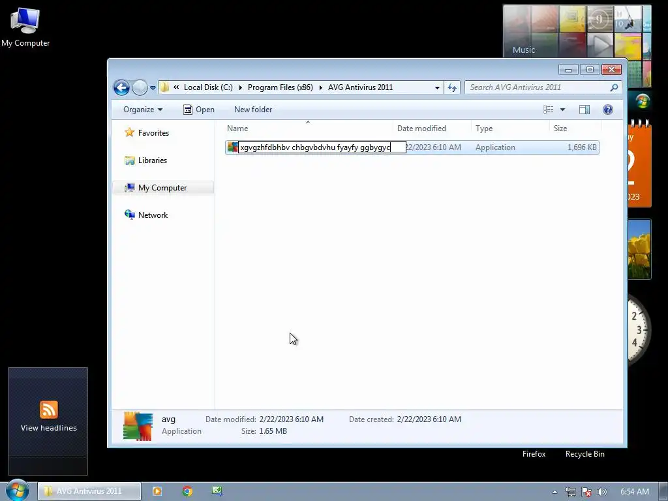Minimize the Explorer window
Screen dimensions: 668x501
point(568,69)
